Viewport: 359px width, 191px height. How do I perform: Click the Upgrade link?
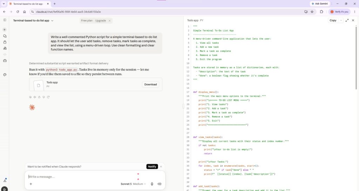[x=101, y=21]
